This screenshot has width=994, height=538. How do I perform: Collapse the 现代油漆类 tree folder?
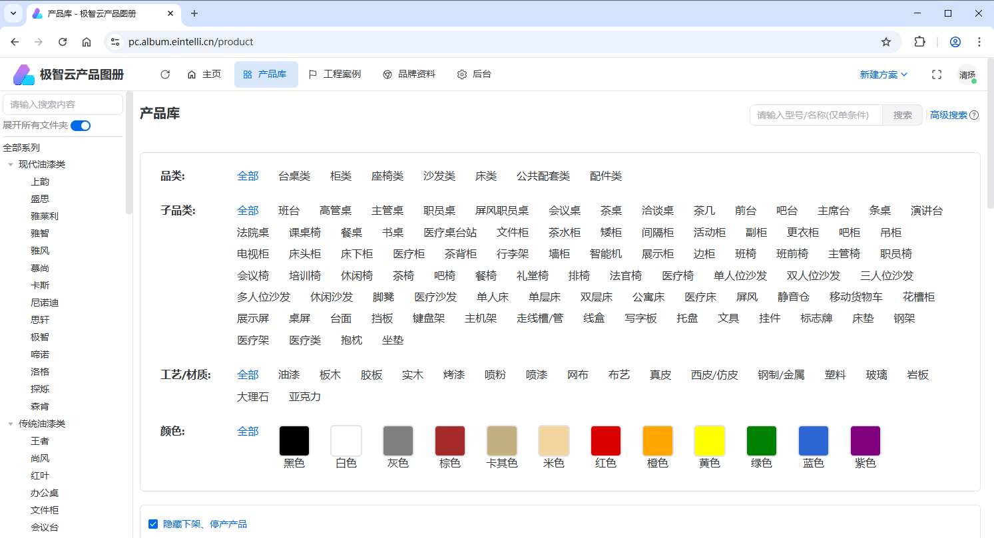11,164
